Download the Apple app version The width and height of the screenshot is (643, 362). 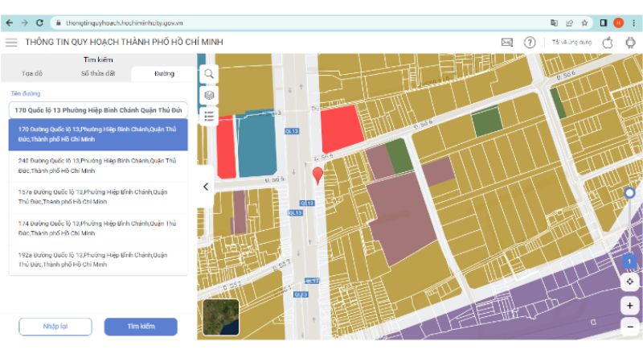pyautogui.click(x=608, y=42)
